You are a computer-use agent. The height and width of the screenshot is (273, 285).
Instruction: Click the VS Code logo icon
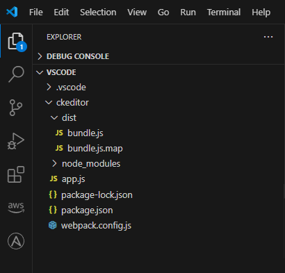coord(12,12)
